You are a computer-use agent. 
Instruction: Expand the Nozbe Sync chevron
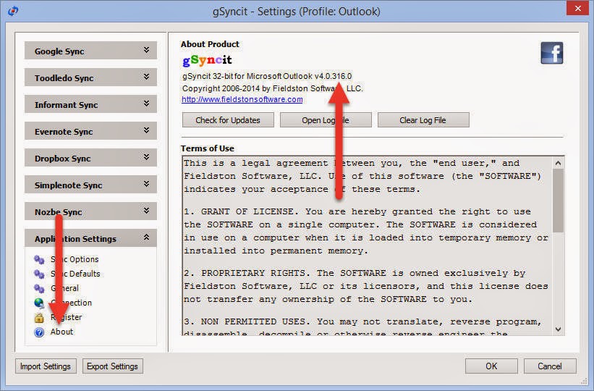click(146, 211)
